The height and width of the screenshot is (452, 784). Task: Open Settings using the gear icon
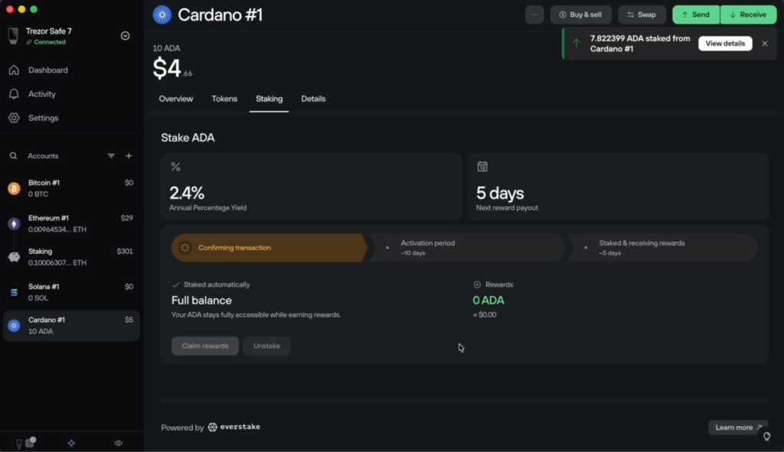coord(14,118)
